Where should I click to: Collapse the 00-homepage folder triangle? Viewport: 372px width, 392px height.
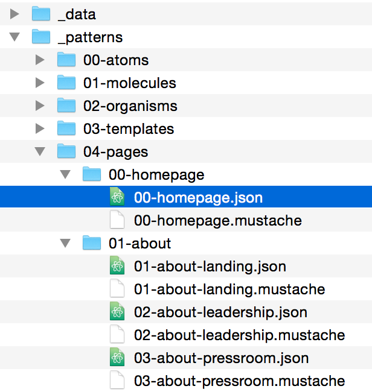(65, 174)
